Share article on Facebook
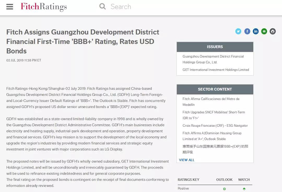Viewport: 282px width, 192px height. [247, 31]
